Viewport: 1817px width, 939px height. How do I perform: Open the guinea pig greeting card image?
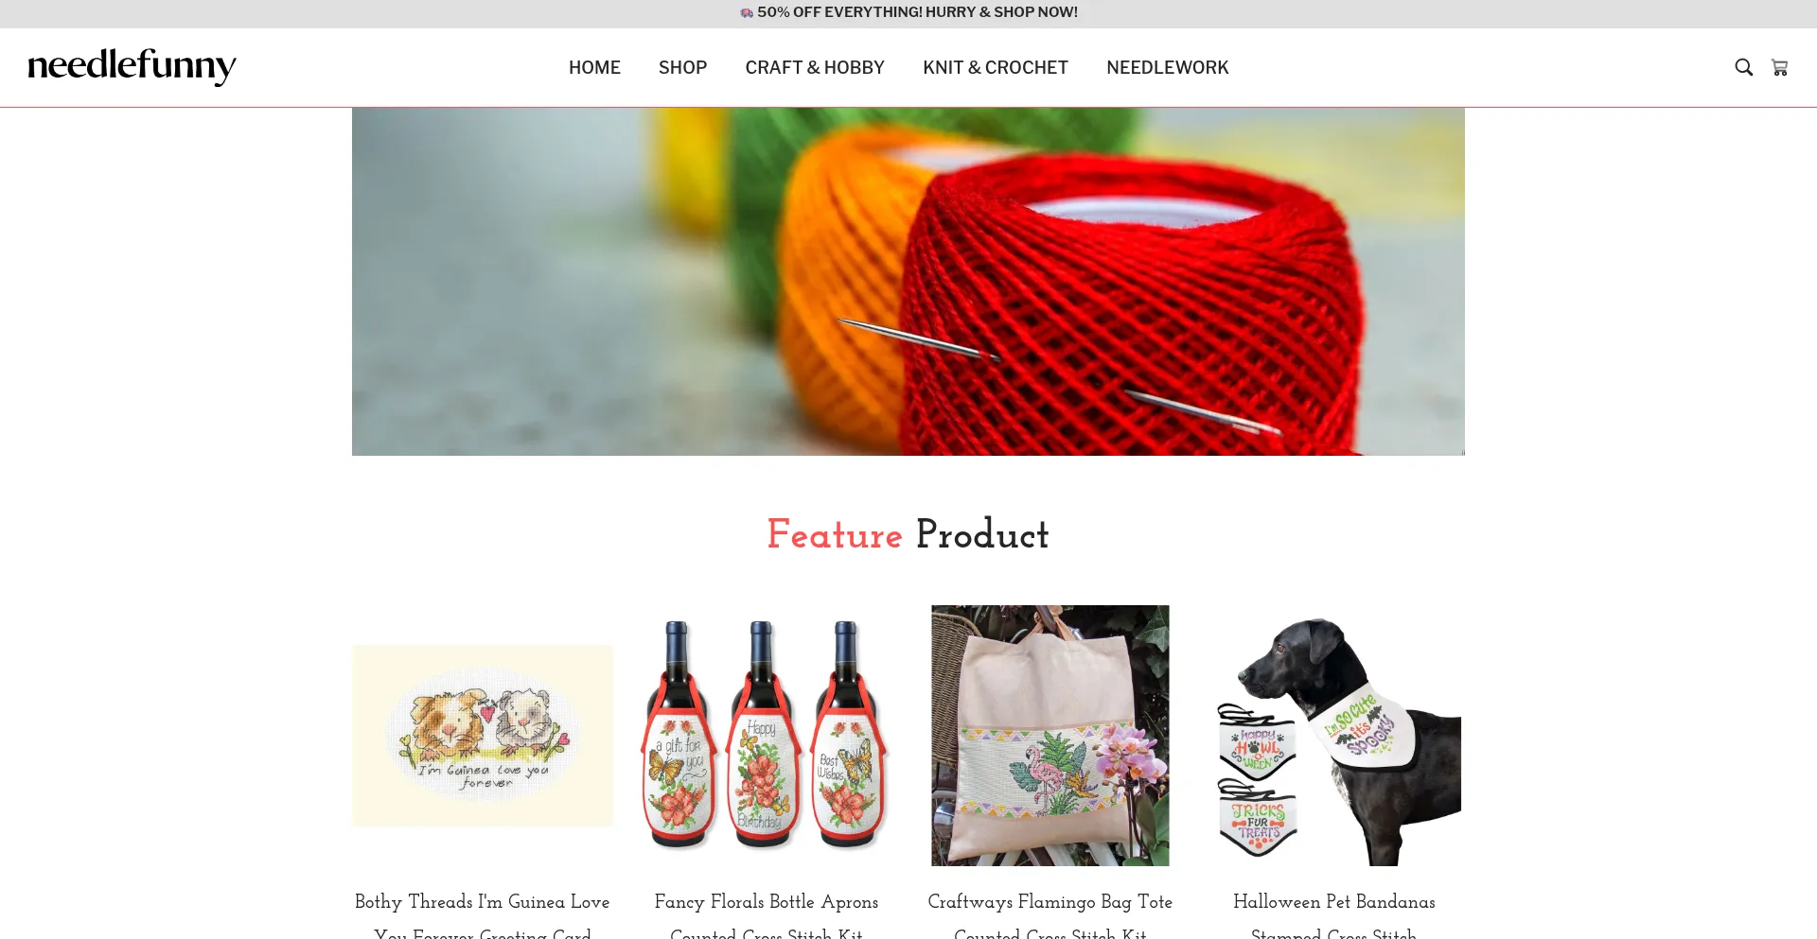pyautogui.click(x=483, y=736)
